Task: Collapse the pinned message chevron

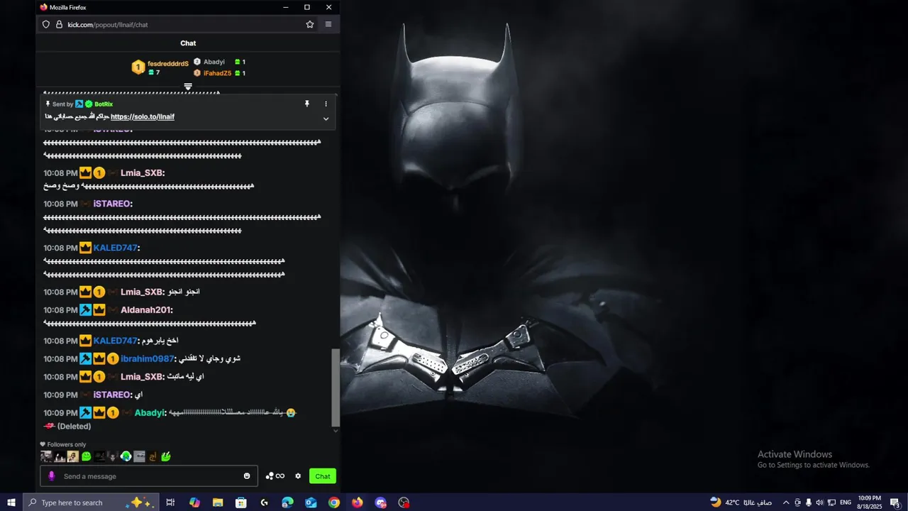Action: click(326, 119)
